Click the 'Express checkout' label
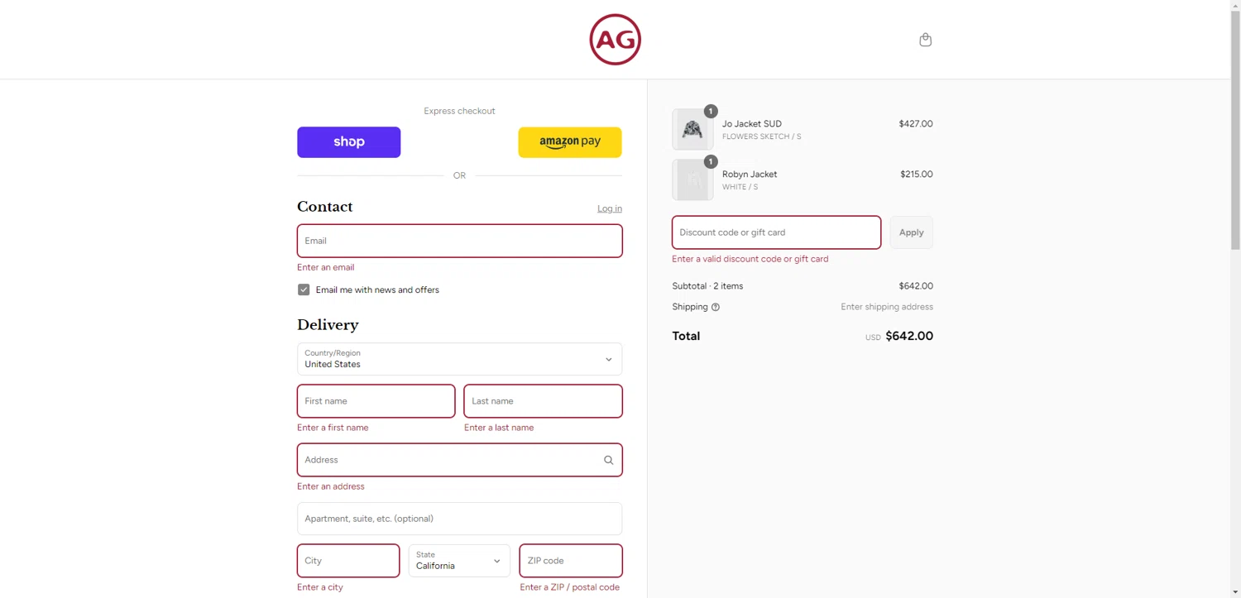The image size is (1241, 598). point(459,111)
